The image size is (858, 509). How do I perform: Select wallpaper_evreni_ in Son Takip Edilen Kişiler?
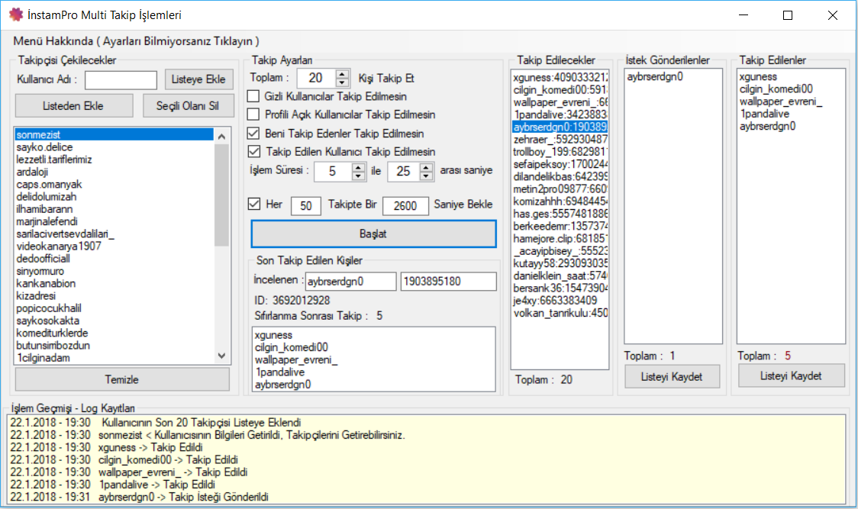point(374,359)
